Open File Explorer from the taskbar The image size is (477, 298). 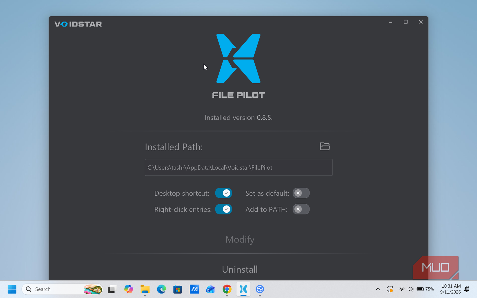click(x=145, y=289)
